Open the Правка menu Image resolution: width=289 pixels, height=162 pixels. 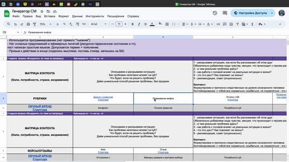pos(28,16)
